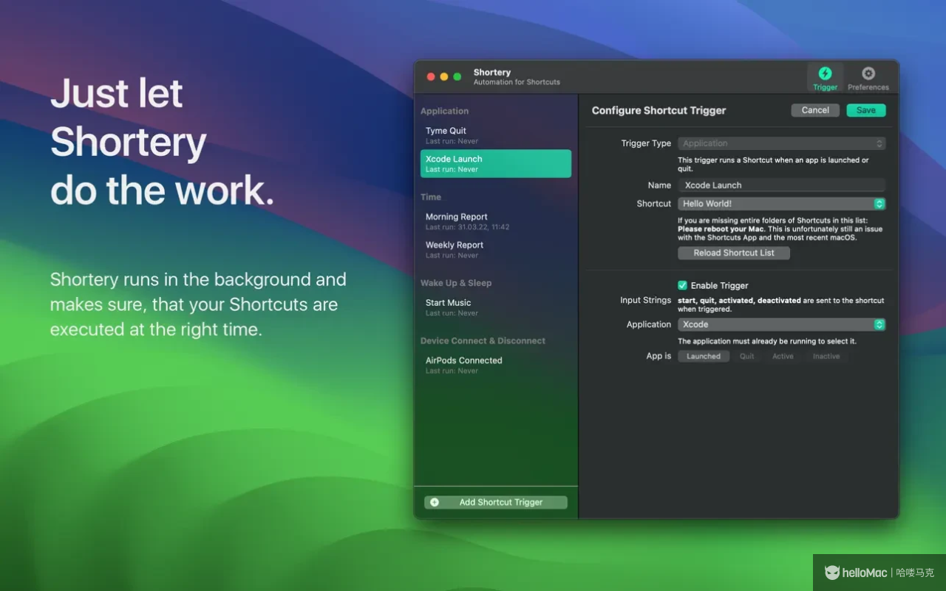
Task: Cancel the trigger configuration
Action: tap(815, 110)
